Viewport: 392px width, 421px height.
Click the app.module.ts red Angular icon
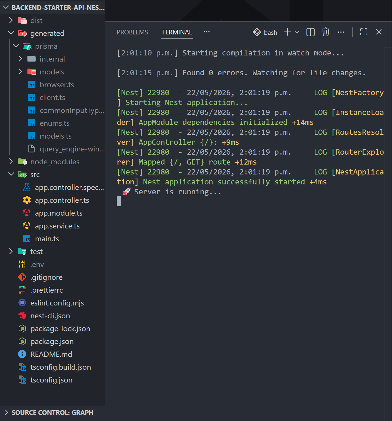(x=27, y=213)
